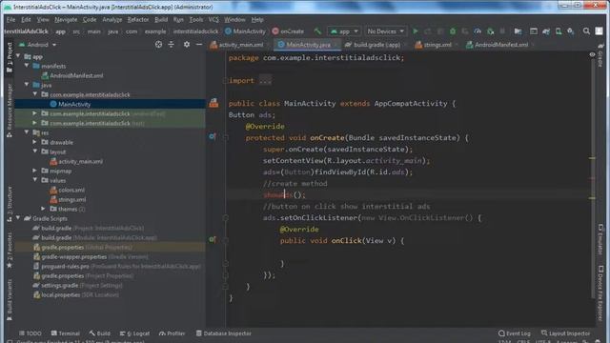Open Project panel settings gear
This screenshot has width=610, height=343.
pyautogui.click(x=187, y=45)
